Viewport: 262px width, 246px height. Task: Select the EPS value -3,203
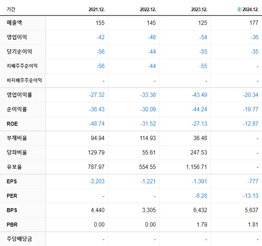tap(97, 181)
